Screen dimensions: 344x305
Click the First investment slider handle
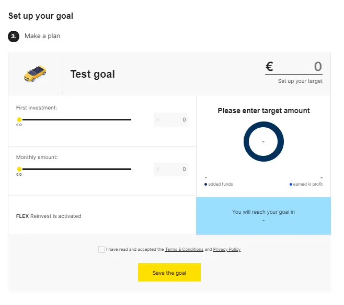[19, 119]
